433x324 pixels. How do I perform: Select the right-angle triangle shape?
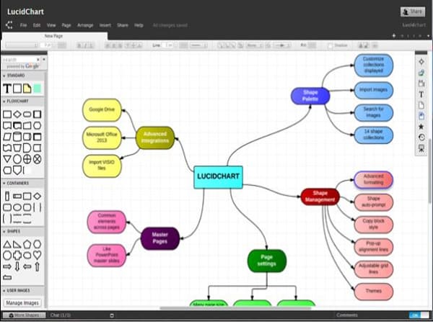17,244
